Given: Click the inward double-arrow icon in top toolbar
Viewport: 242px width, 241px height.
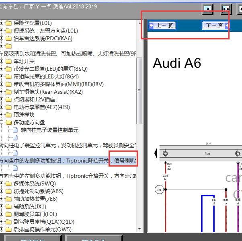Looking at the screenshot, I should click(x=226, y=9).
